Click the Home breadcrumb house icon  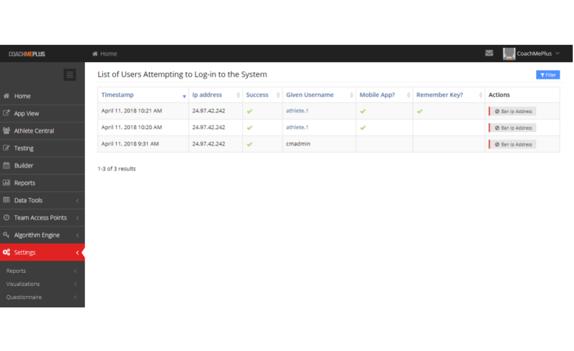[x=95, y=54]
